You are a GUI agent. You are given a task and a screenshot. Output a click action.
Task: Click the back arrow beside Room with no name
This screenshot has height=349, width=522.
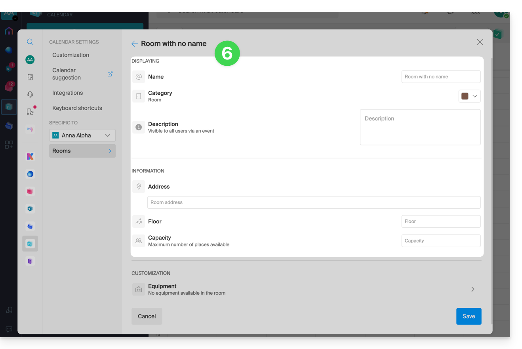coord(135,44)
